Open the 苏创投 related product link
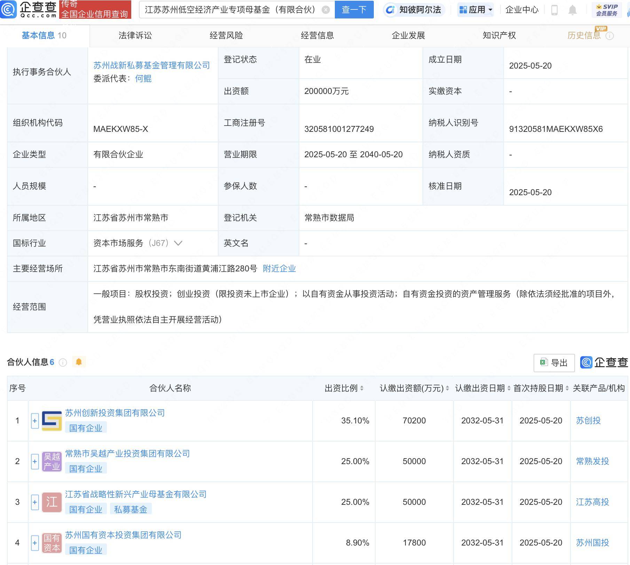 tap(588, 421)
